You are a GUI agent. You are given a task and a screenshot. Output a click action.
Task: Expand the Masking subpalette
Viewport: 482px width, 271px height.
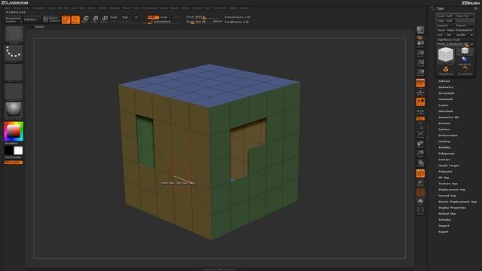tap(444, 142)
